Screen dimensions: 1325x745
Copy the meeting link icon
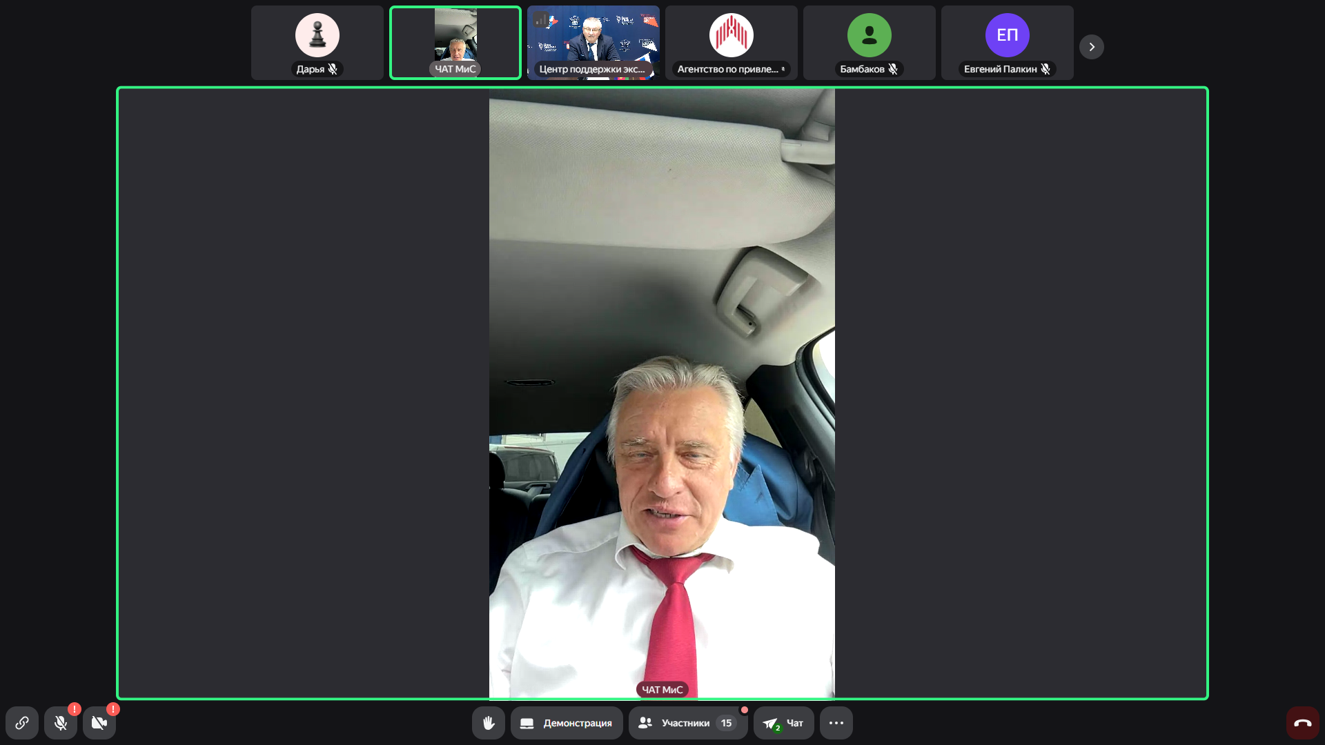(22, 723)
